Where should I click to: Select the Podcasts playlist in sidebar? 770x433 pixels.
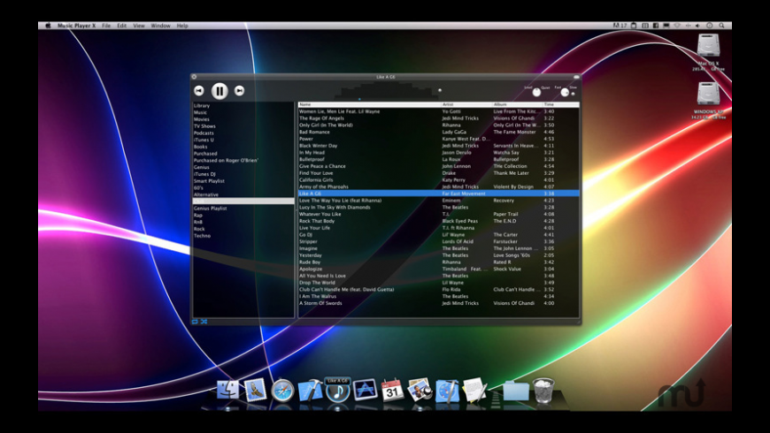(x=204, y=133)
